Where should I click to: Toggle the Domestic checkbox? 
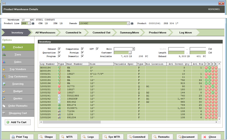[x=82, y=56]
